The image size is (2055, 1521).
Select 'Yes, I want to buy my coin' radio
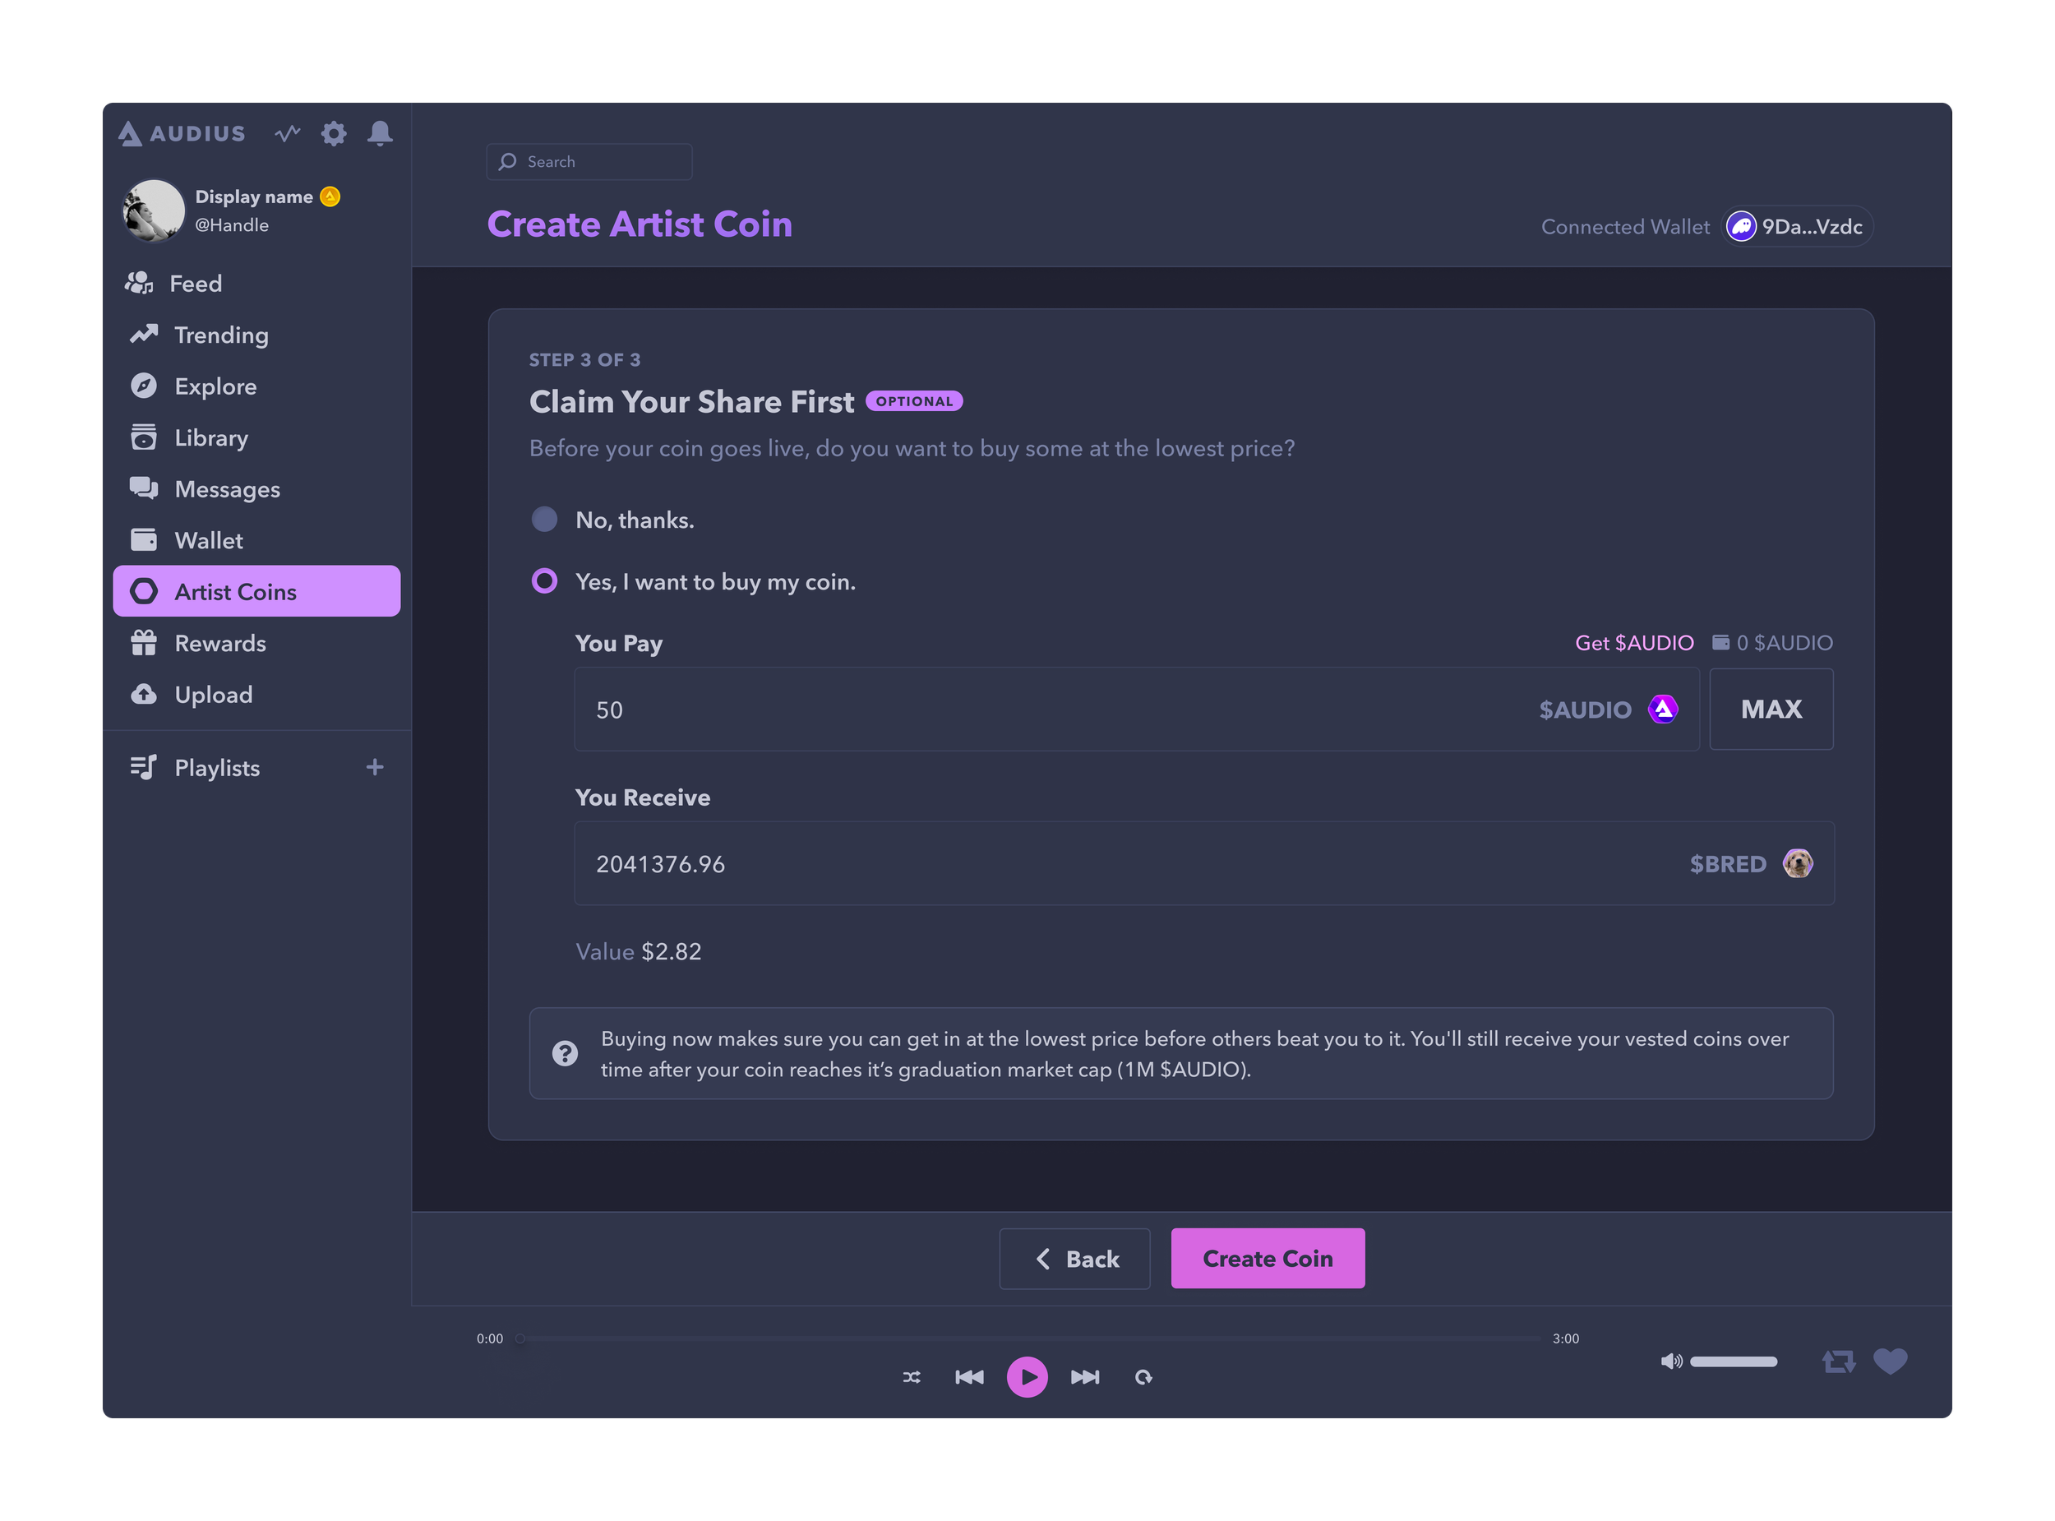pyautogui.click(x=545, y=581)
